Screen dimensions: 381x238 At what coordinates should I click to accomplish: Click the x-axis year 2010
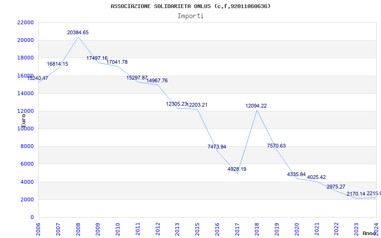pyautogui.click(x=118, y=229)
